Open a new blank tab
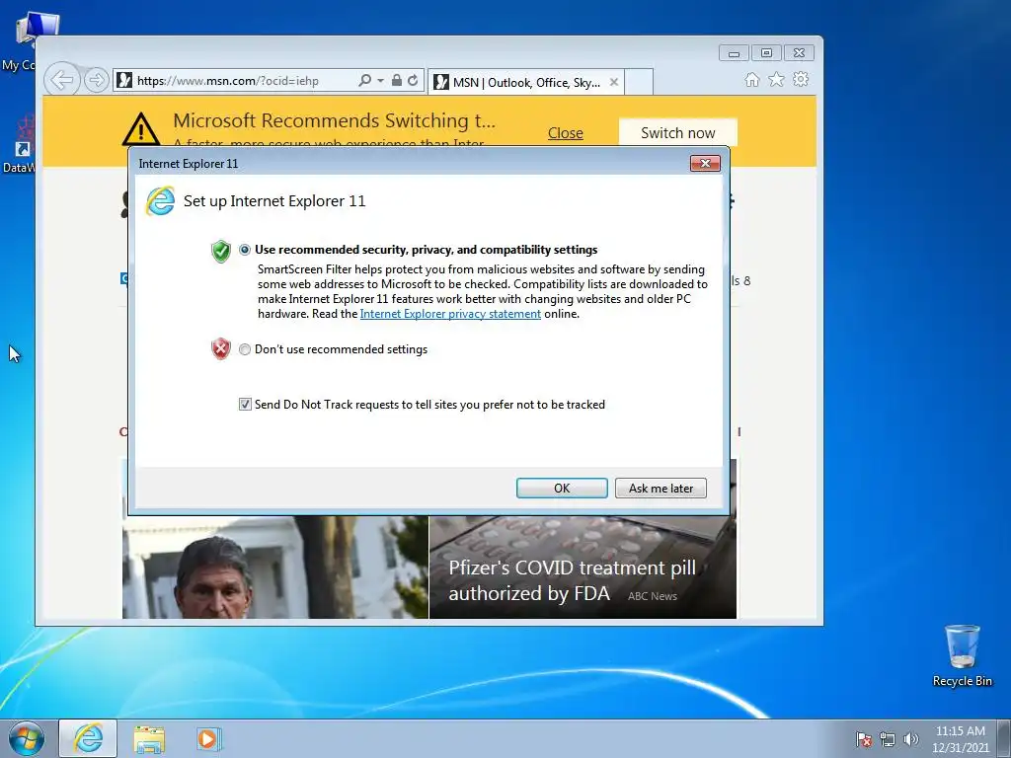 pos(639,82)
